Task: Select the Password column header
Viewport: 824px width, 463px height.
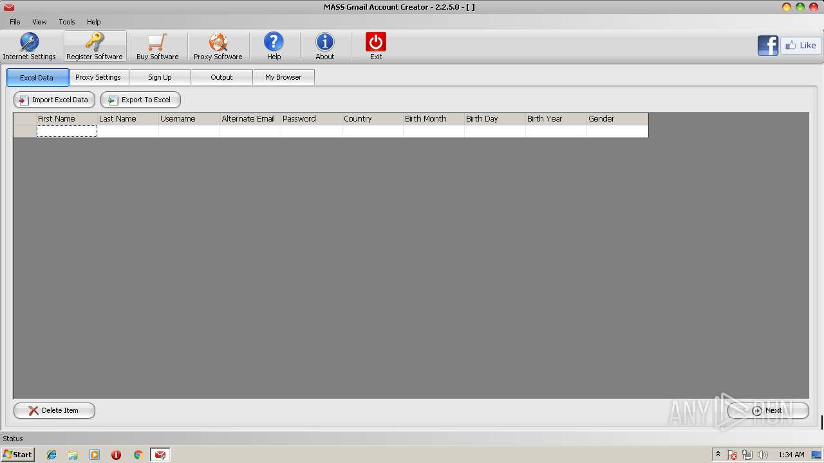Action: (x=312, y=119)
